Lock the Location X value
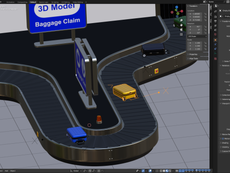 [x=206, y=14]
